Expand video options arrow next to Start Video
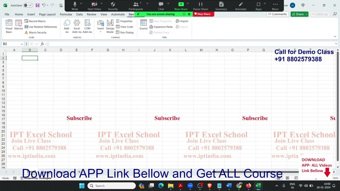 coord(101,4)
